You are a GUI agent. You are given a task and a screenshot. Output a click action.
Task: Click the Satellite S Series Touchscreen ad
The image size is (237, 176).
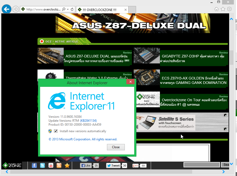click(x=166, y=122)
